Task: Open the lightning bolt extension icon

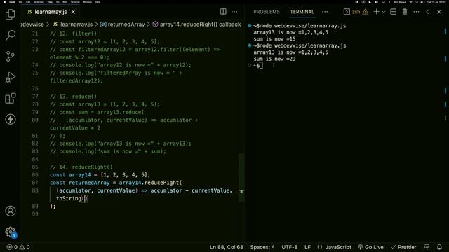Action: [11, 119]
